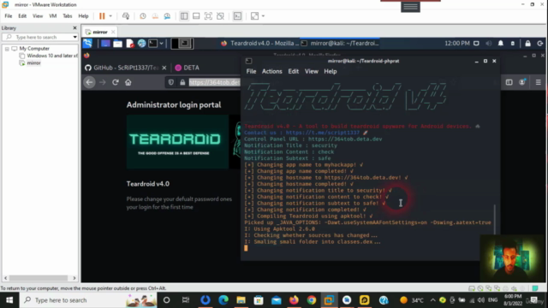Image resolution: width=548 pixels, height=308 pixels.
Task: Open Kali log out button
Action: (540, 44)
